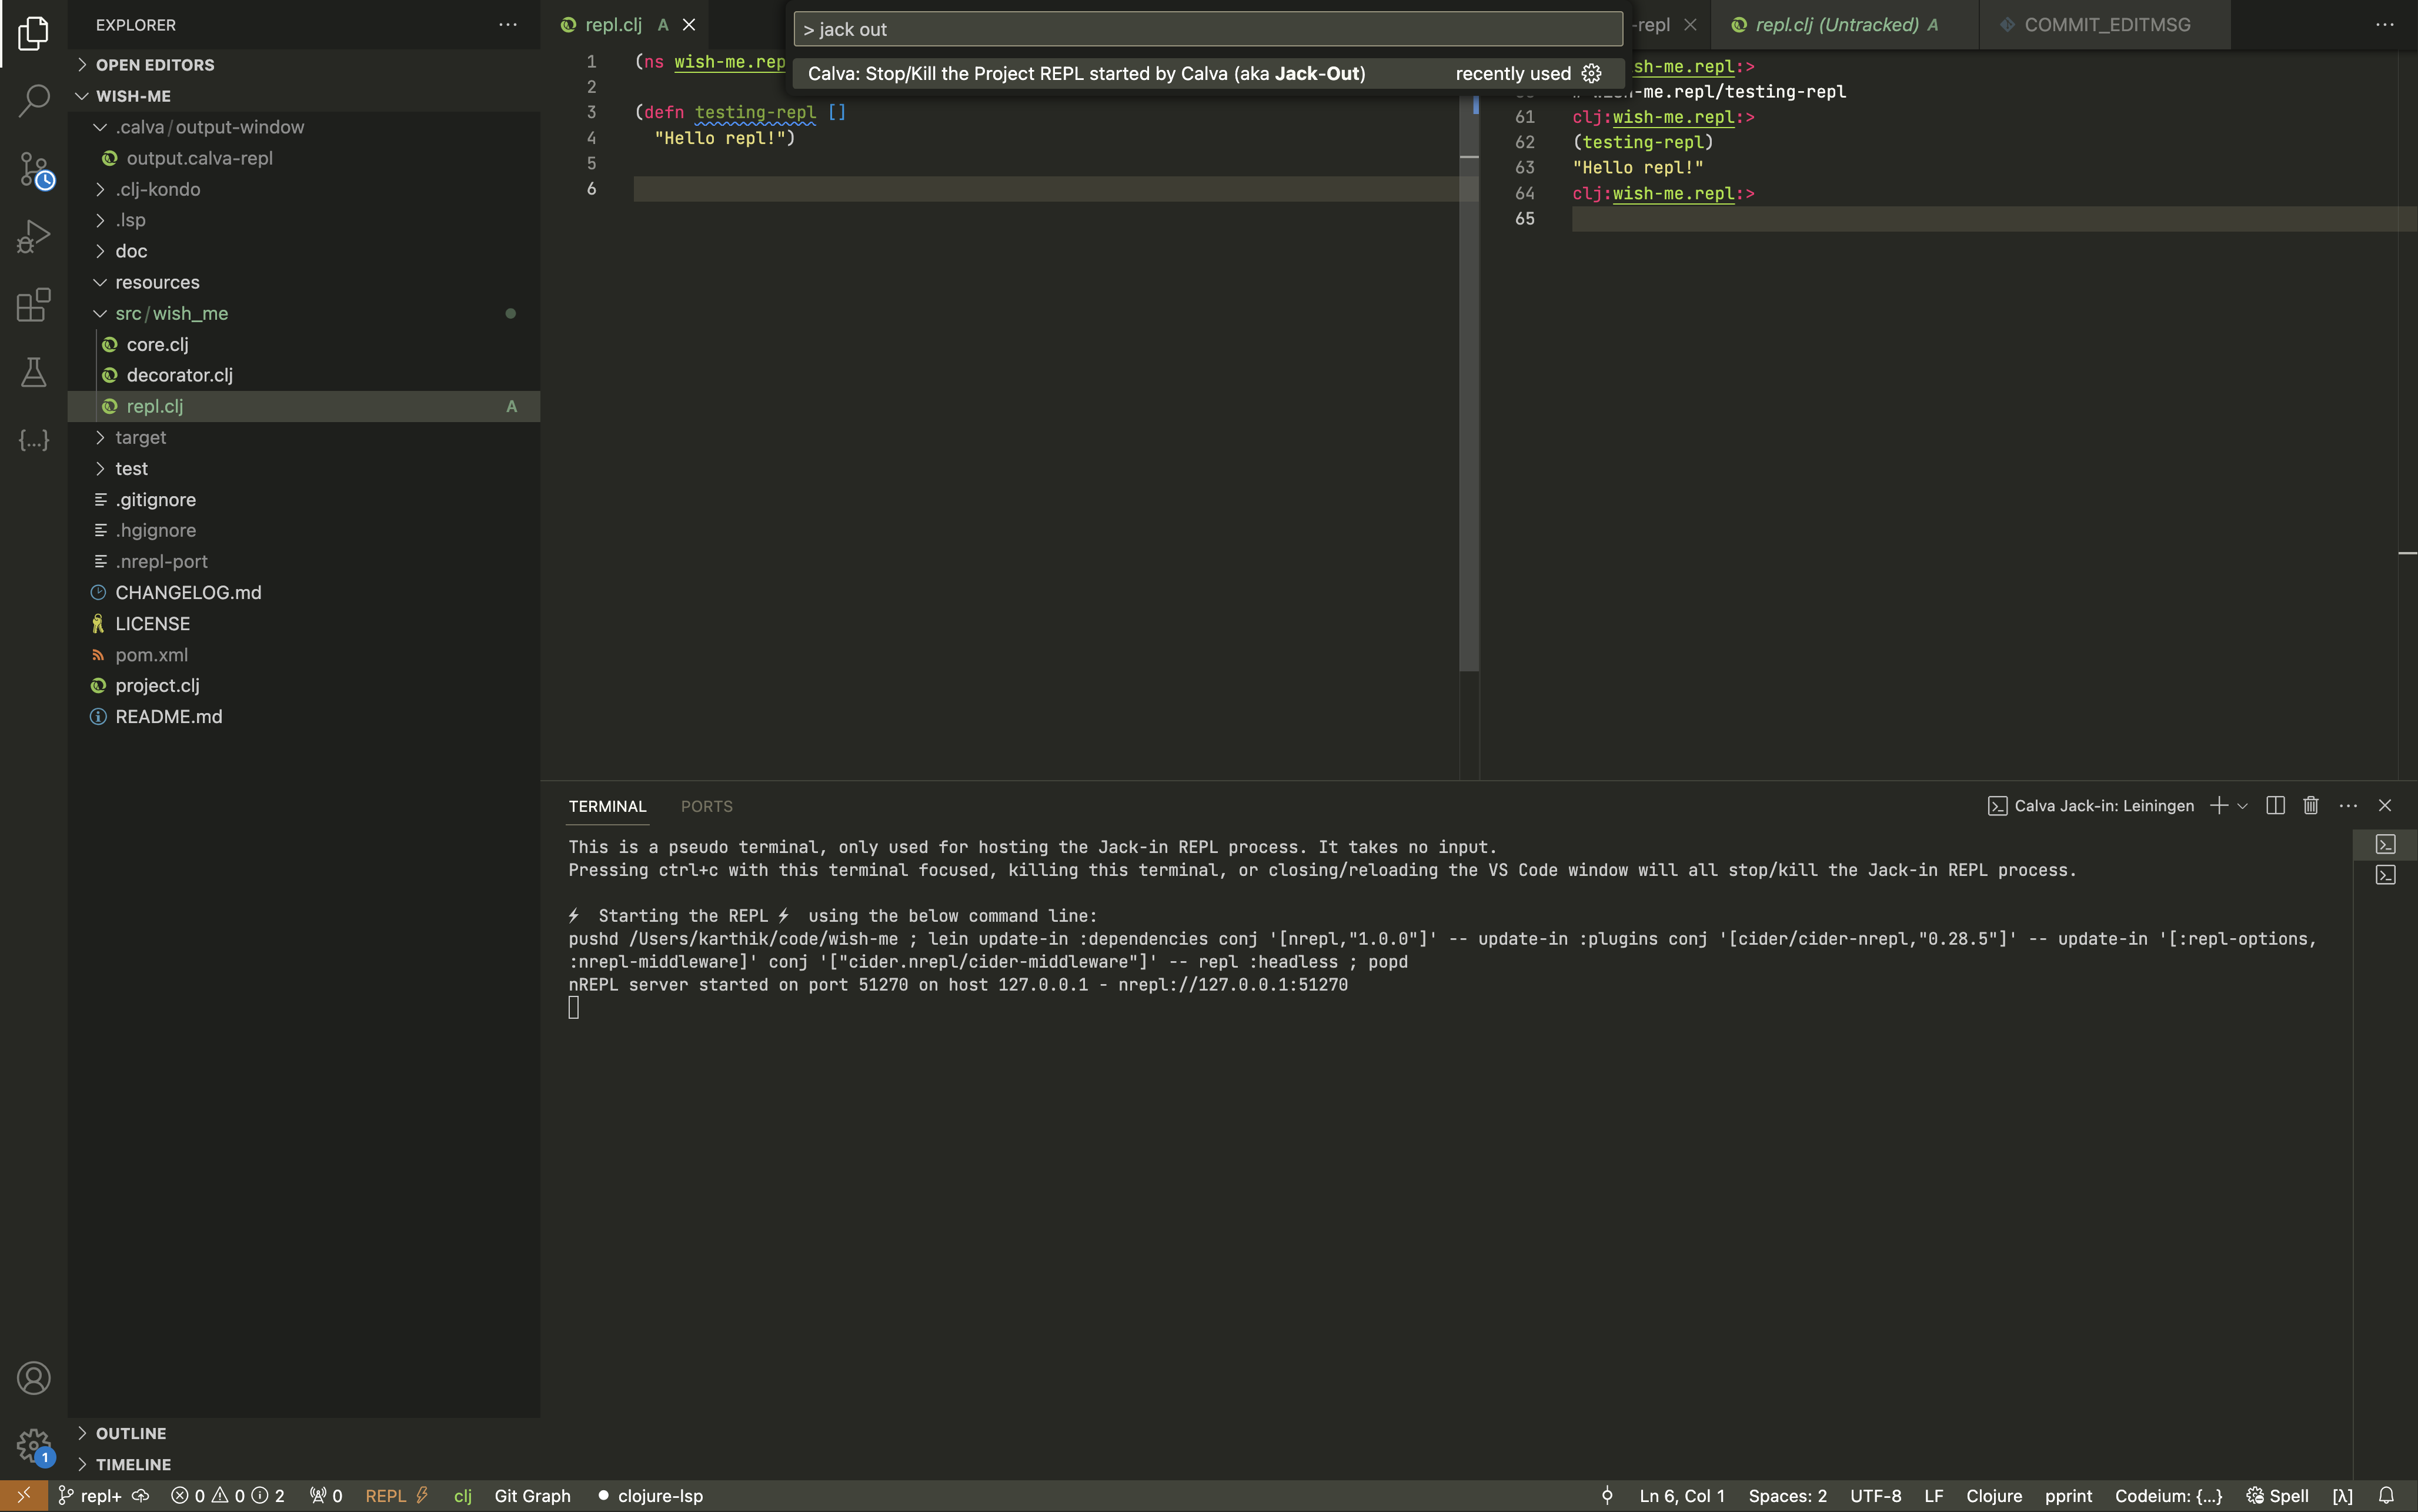2418x1512 pixels.
Task: Click the ports forwarded indicator showing 0
Action: tap(326, 1496)
